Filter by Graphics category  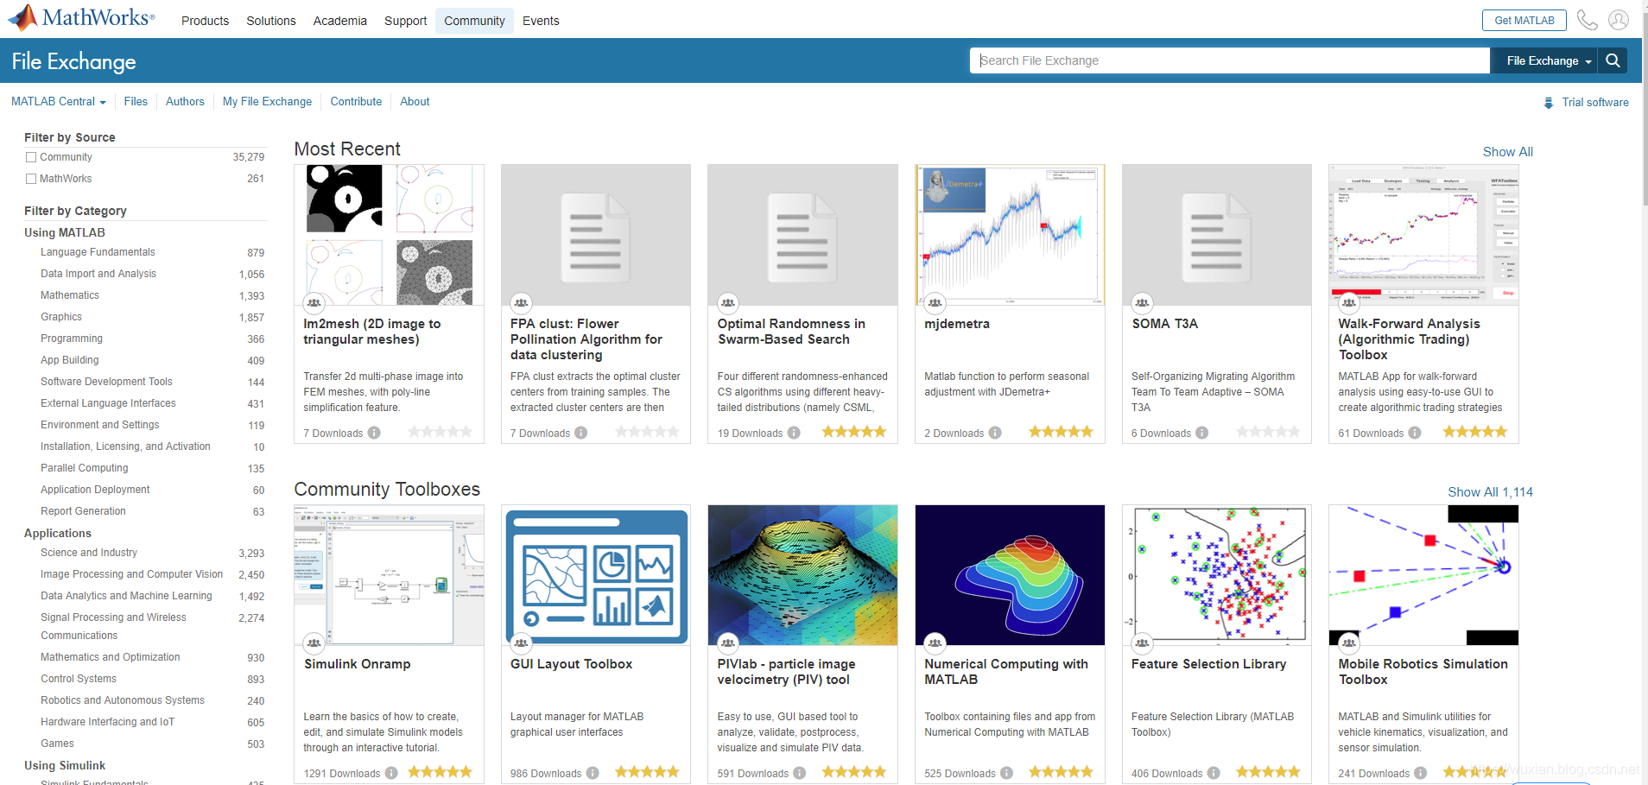[x=61, y=317]
